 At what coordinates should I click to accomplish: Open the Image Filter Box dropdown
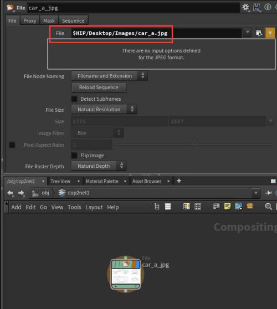[98, 133]
